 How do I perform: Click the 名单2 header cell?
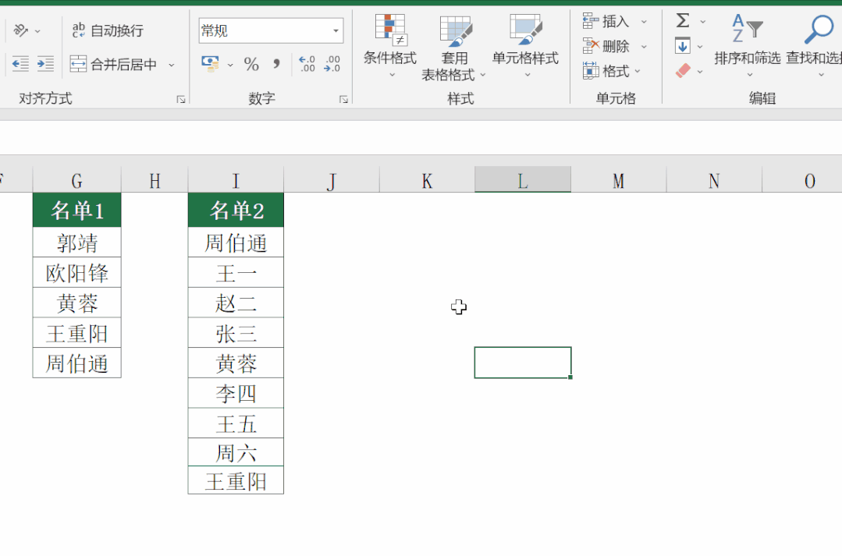[236, 210]
